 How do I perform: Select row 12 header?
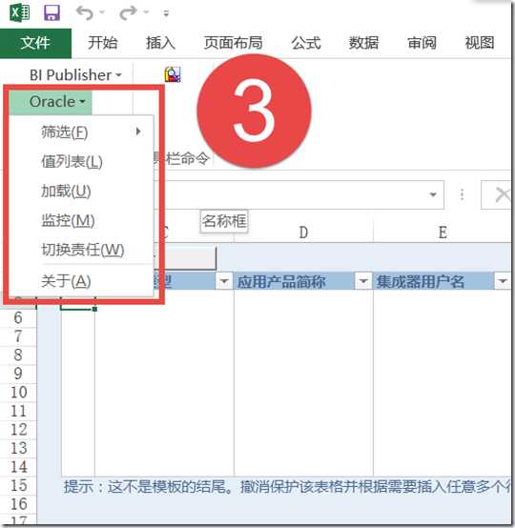(18, 430)
